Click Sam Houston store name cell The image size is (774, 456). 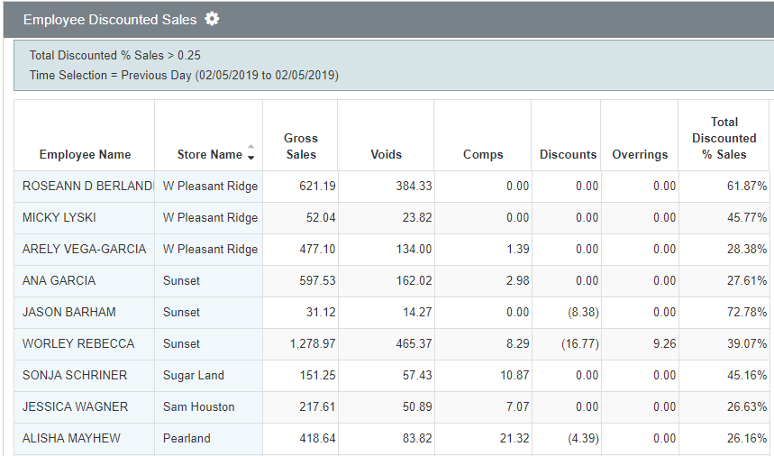198,406
